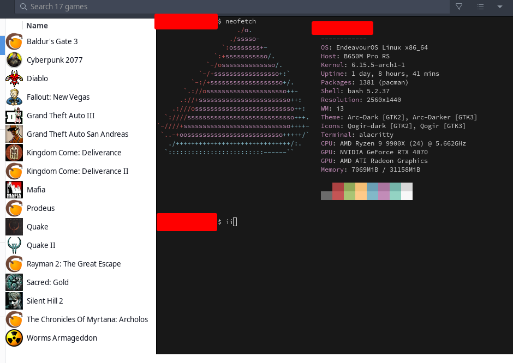Select Grand Theft Auto III title
This screenshot has width=513, height=363.
(61, 116)
